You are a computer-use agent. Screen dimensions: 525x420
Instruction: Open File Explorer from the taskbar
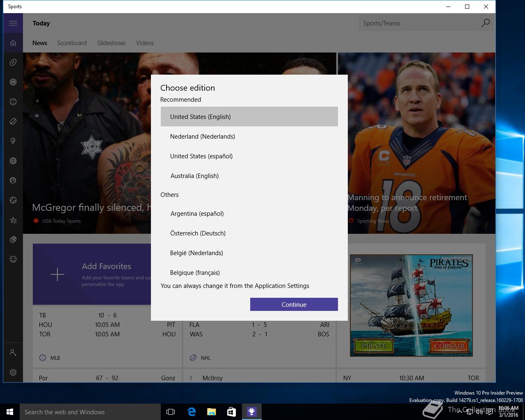pyautogui.click(x=211, y=412)
